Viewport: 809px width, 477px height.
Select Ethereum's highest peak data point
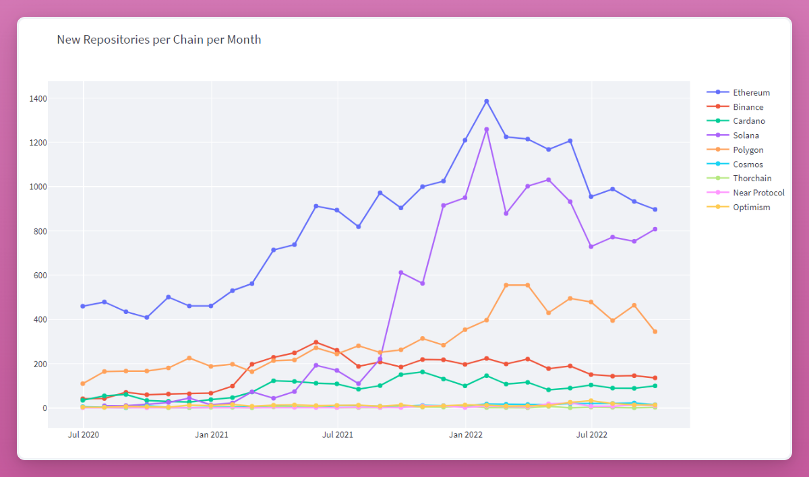coord(486,102)
